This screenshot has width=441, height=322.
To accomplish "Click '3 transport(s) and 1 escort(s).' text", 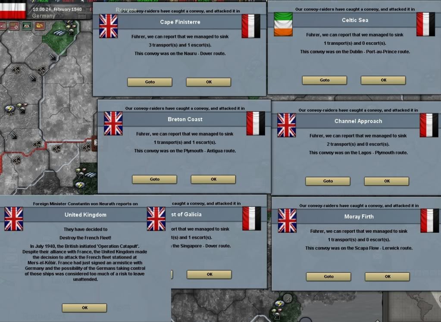I will pyautogui.click(x=180, y=45).
